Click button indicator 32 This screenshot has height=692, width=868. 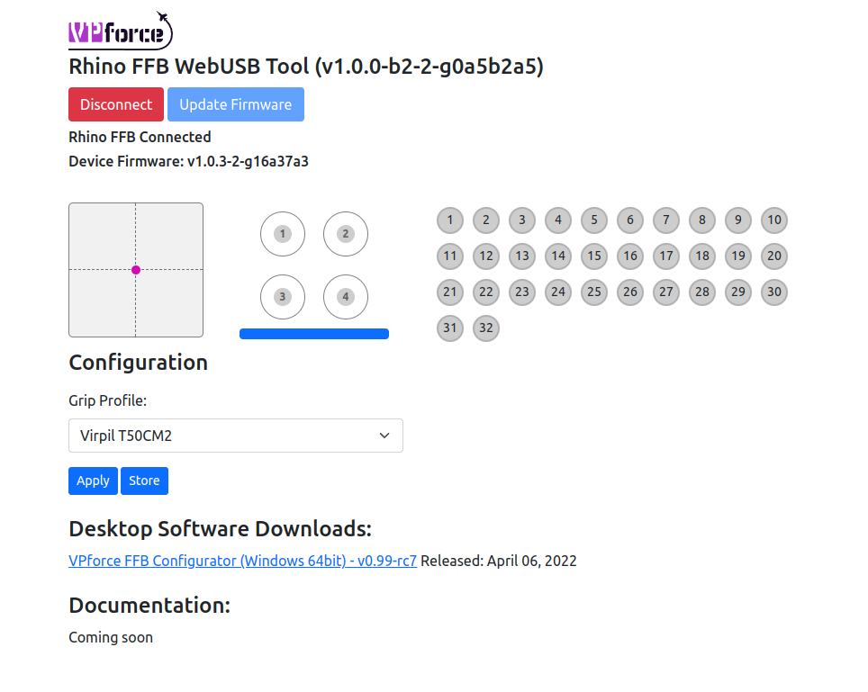click(x=486, y=328)
